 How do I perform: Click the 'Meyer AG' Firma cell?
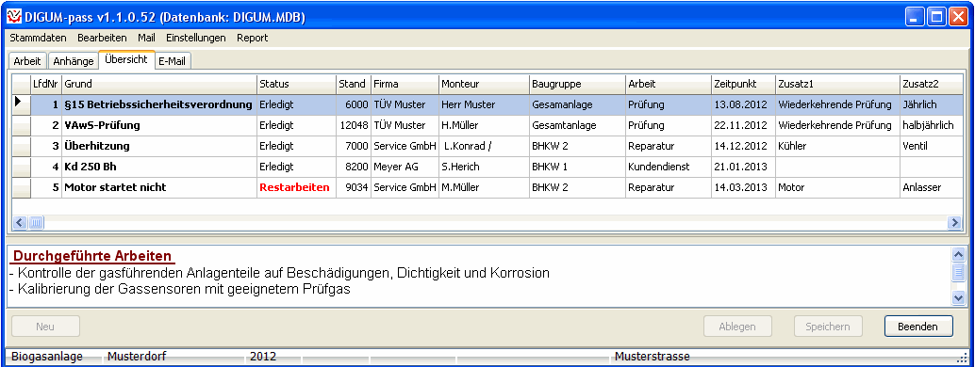click(405, 168)
